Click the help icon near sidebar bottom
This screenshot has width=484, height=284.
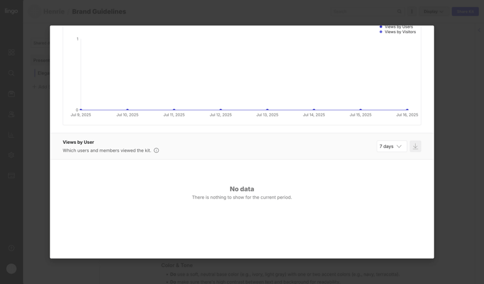(11, 248)
